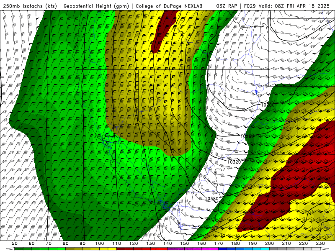Click the 60 value on the color scale
The width and height of the screenshot is (335, 251).
click(x=31, y=243)
